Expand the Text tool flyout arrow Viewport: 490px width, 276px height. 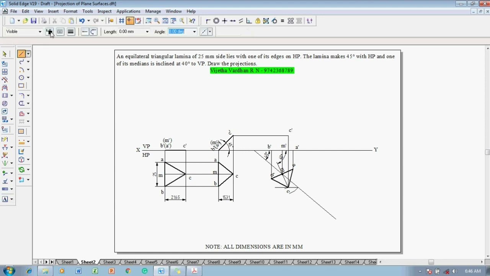tap(11, 199)
